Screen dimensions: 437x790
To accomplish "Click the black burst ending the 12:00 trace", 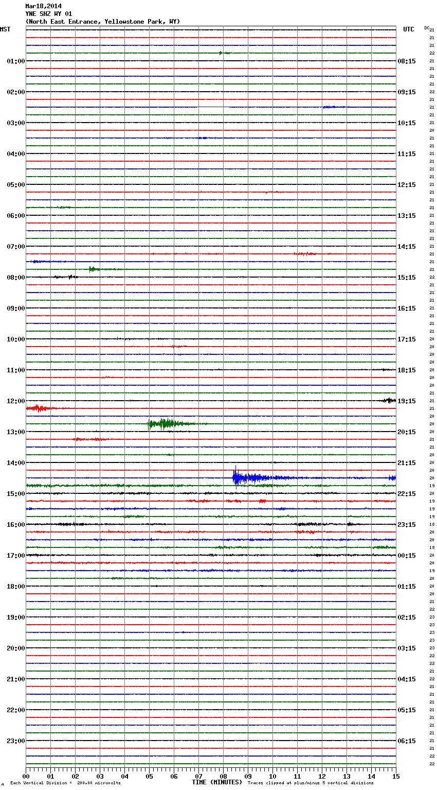I will pos(388,400).
